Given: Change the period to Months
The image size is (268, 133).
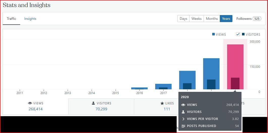Looking at the screenshot, I should pyautogui.click(x=212, y=19).
